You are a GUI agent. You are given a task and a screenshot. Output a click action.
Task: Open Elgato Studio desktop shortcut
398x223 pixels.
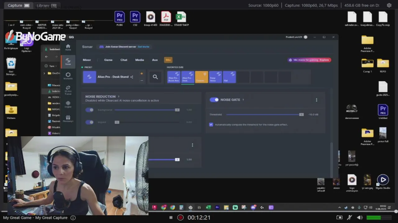pos(383,182)
